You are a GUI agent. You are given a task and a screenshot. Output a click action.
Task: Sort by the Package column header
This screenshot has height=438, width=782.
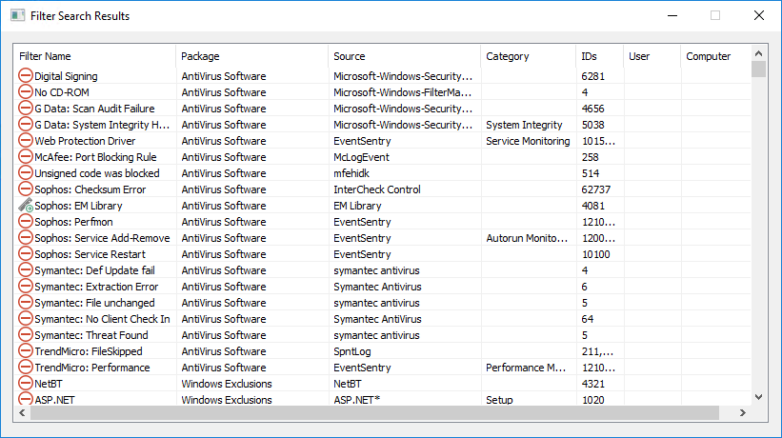(x=251, y=56)
